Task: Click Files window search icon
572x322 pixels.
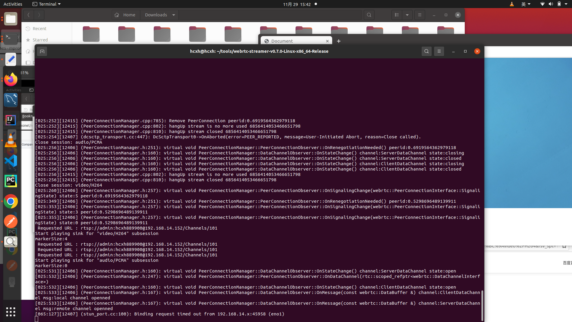Action: pyautogui.click(x=369, y=15)
